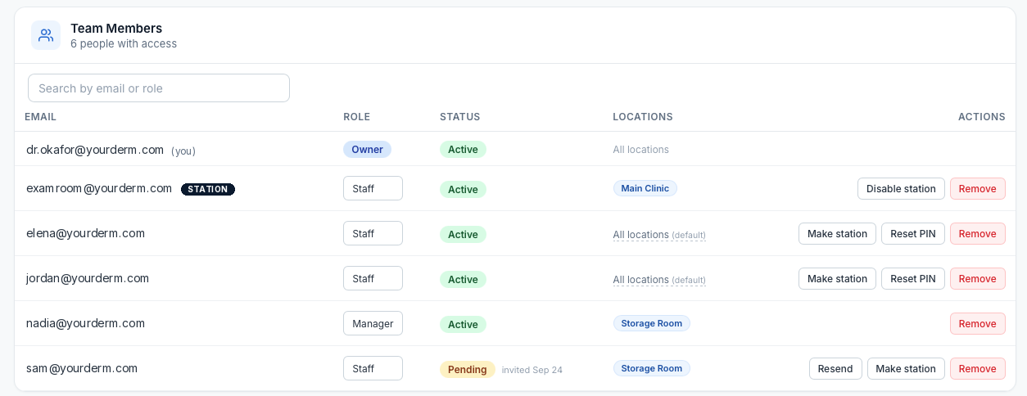Click Make station for jordan@yourderm.com

pos(837,278)
